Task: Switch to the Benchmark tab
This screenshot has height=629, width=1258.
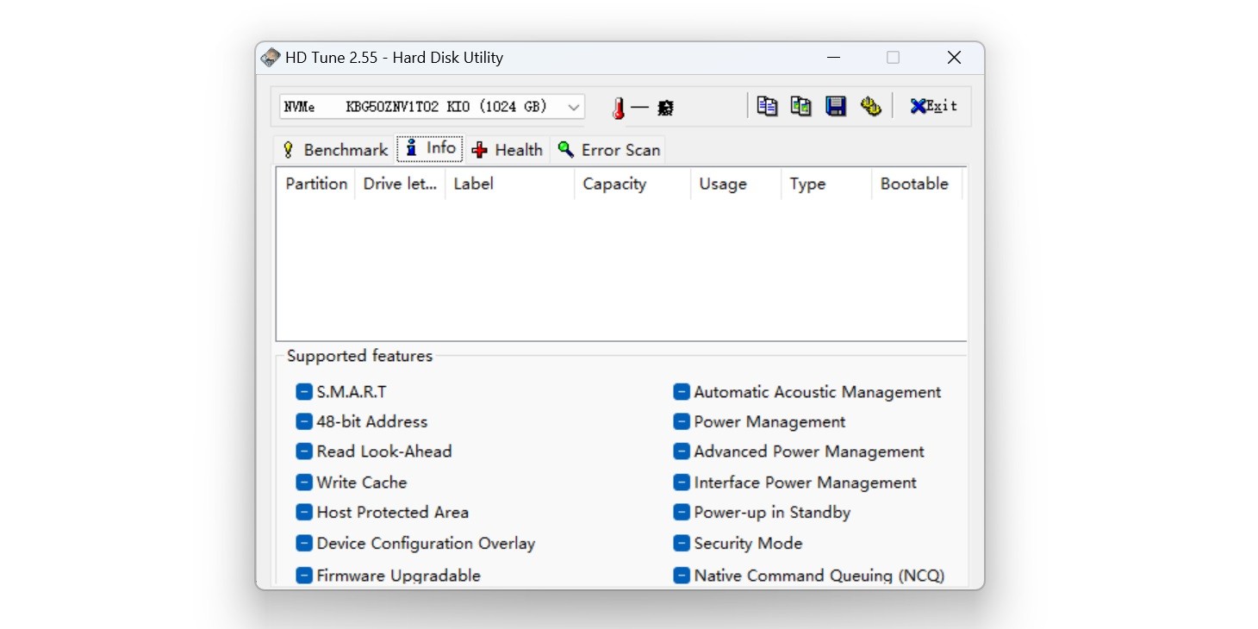Action: pyautogui.click(x=335, y=150)
